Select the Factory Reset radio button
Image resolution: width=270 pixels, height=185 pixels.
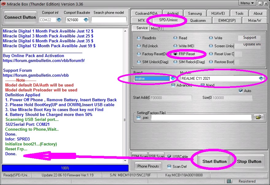(x=139, y=54)
